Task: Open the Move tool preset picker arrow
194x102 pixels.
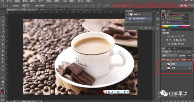Action: click(7, 5)
